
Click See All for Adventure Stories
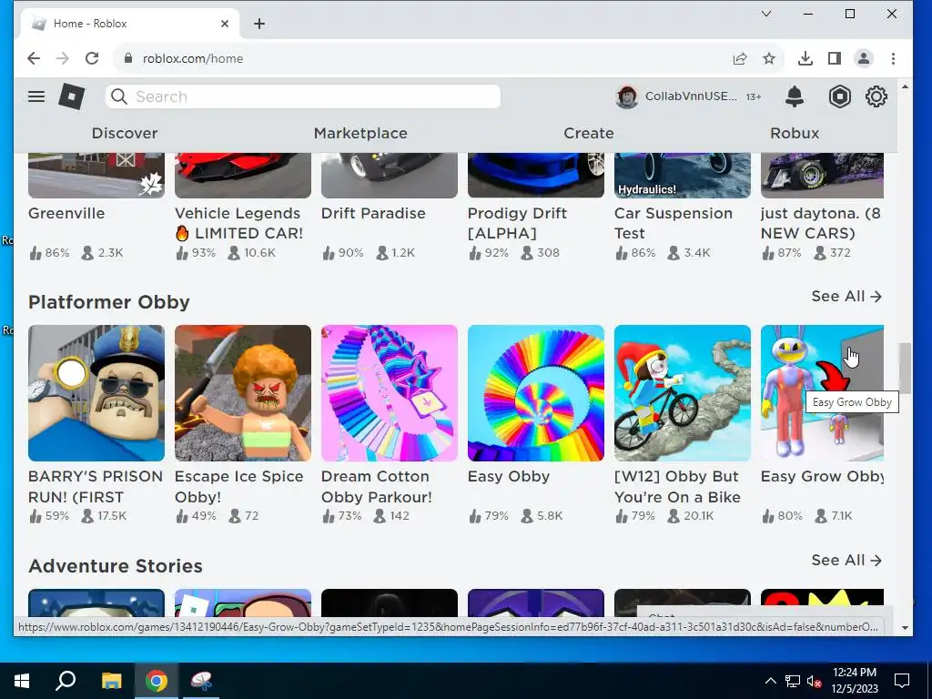(x=846, y=560)
